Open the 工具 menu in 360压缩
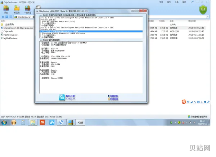 [176, 2]
